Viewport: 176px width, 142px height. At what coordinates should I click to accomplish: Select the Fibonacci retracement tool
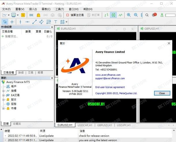48,22
